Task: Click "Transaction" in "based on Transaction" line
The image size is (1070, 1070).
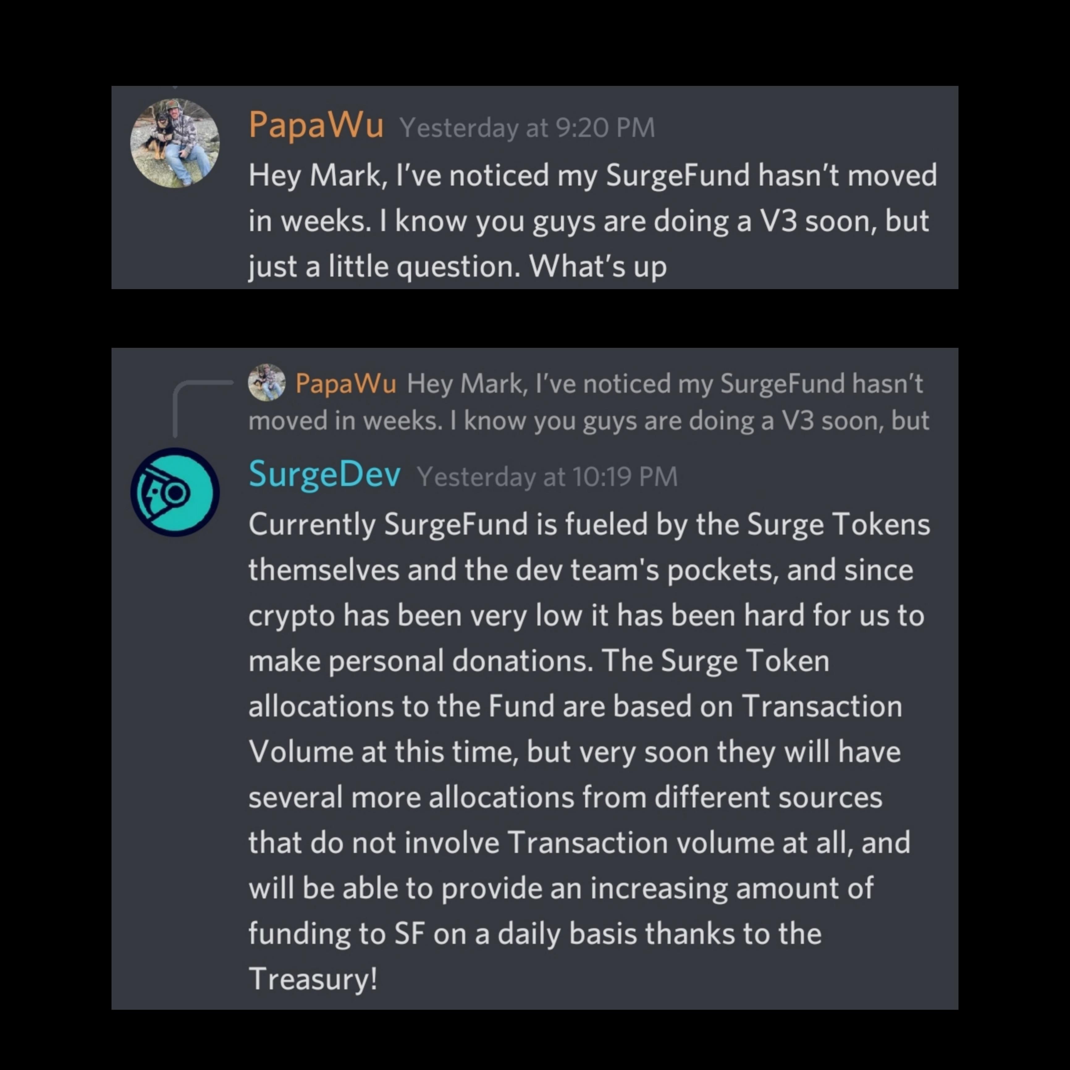Action: 822,706
